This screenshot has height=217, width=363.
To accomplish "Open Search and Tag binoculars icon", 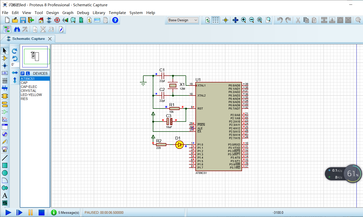I will pyautogui.click(x=17, y=30).
